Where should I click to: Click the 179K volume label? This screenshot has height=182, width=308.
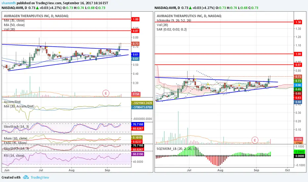click(x=298, y=143)
